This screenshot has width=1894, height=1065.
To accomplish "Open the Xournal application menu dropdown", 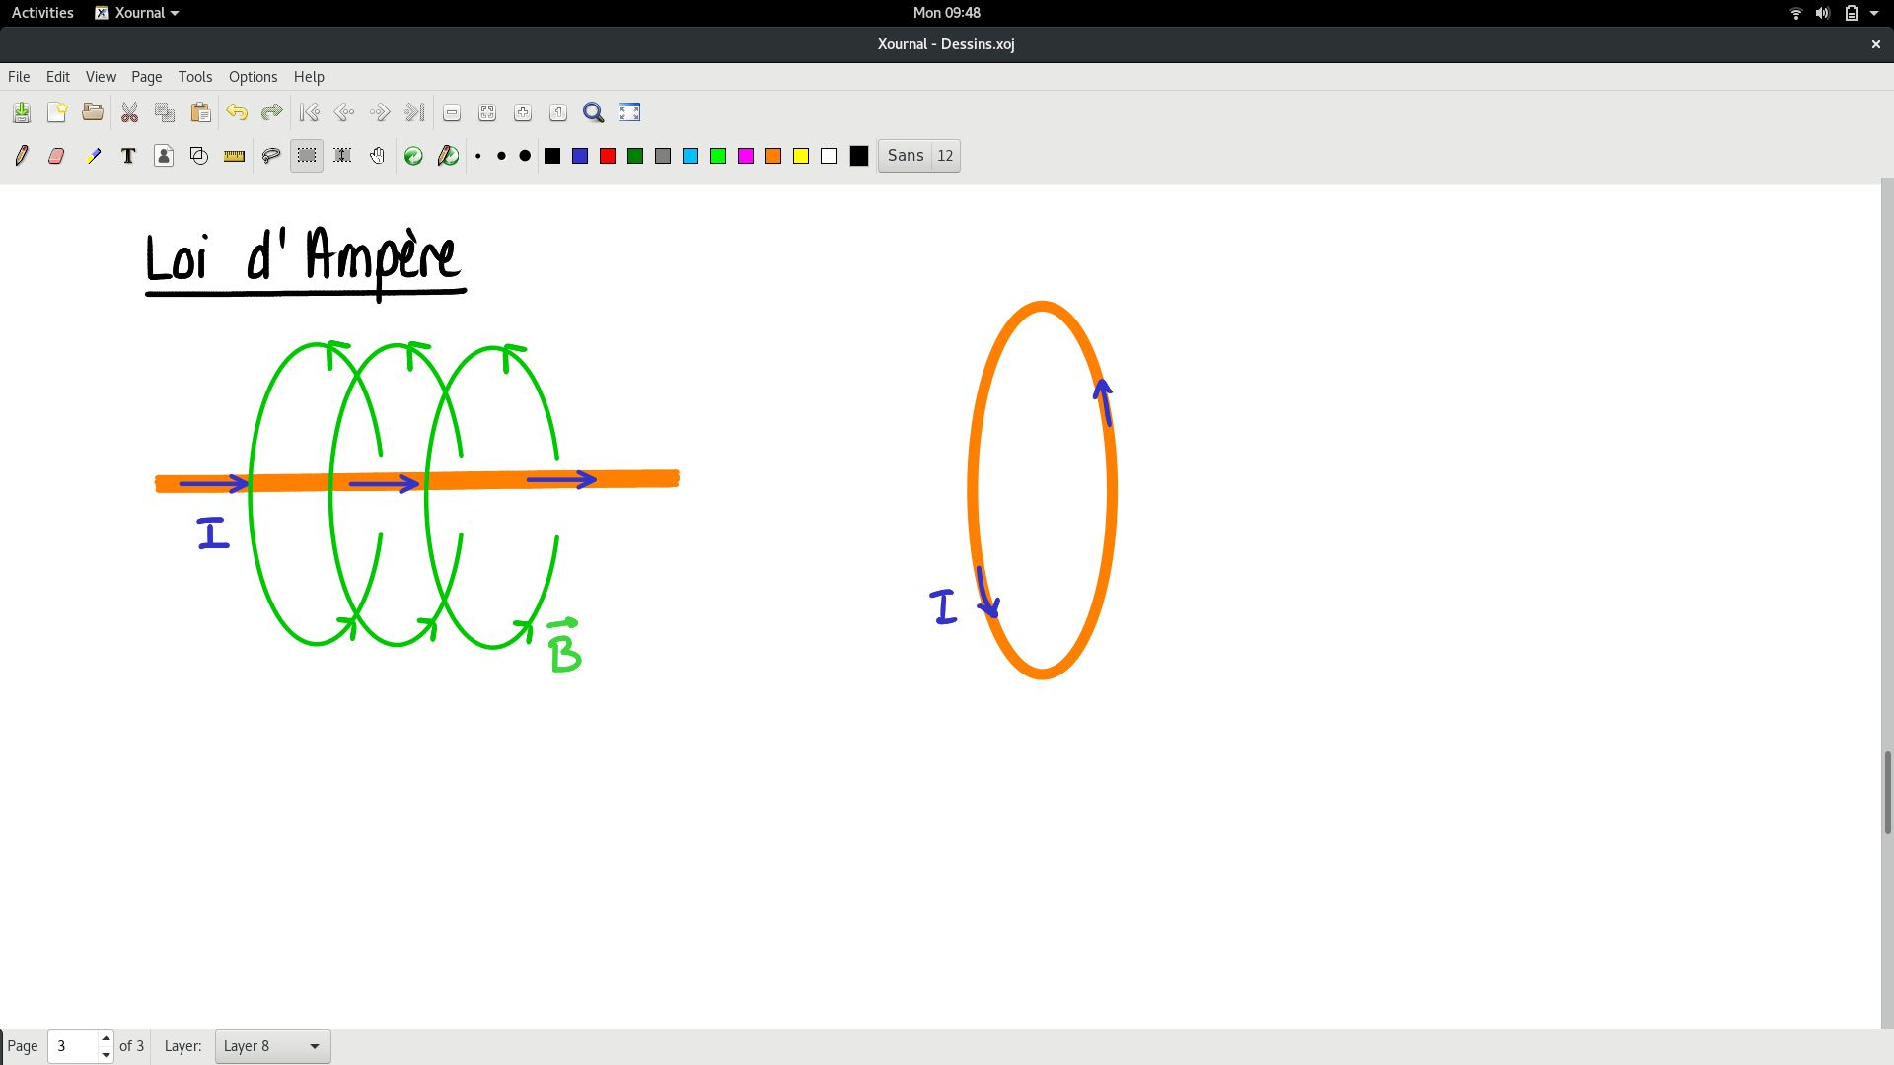I will (x=137, y=13).
